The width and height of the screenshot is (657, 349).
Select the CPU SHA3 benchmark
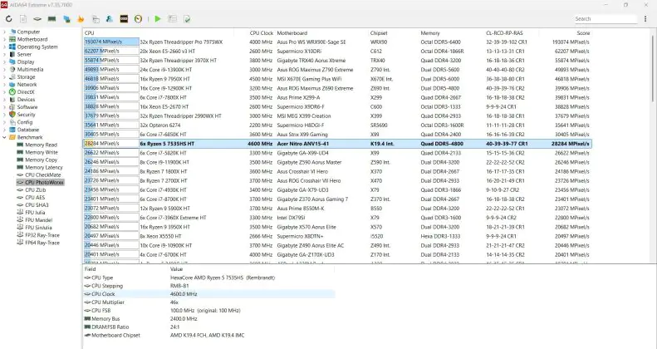[37, 205]
